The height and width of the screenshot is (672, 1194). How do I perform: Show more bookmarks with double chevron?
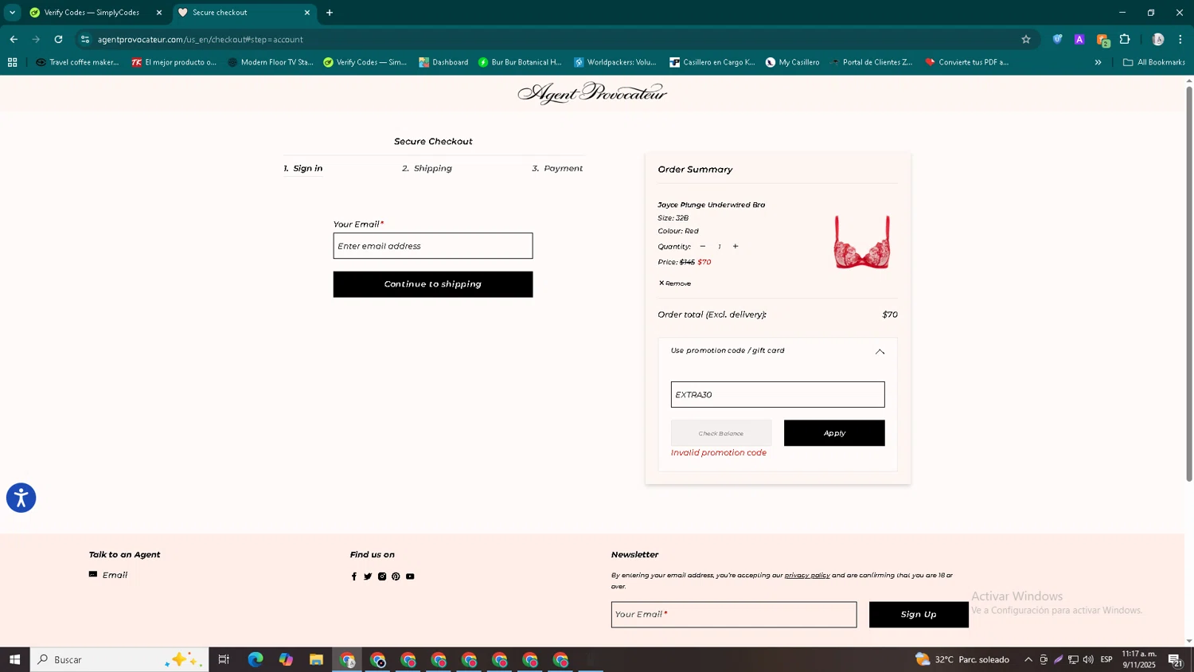(1098, 62)
